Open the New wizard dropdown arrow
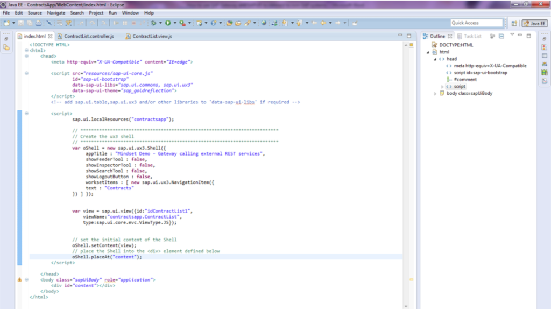 pyautogui.click(x=13, y=23)
